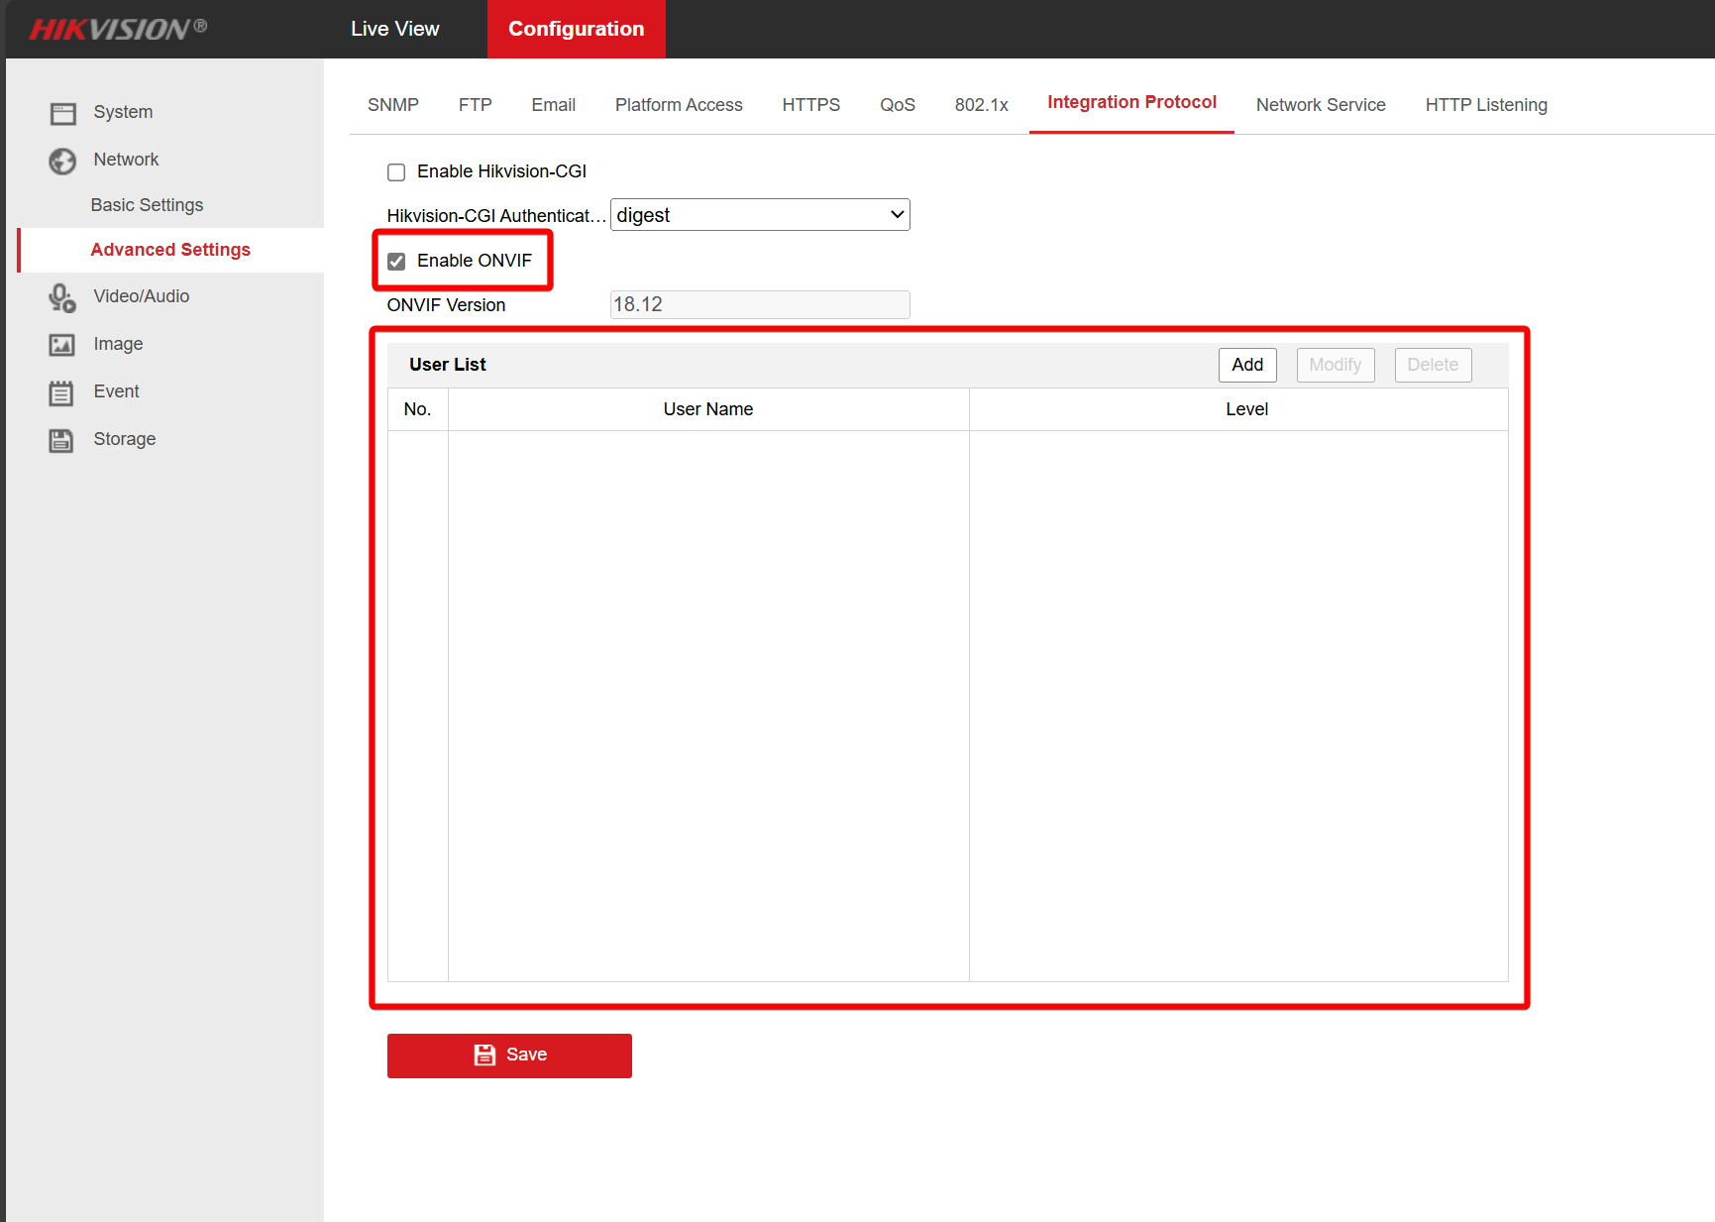This screenshot has height=1222, width=1715.
Task: Switch to the Network Service tab
Action: [x=1321, y=104]
